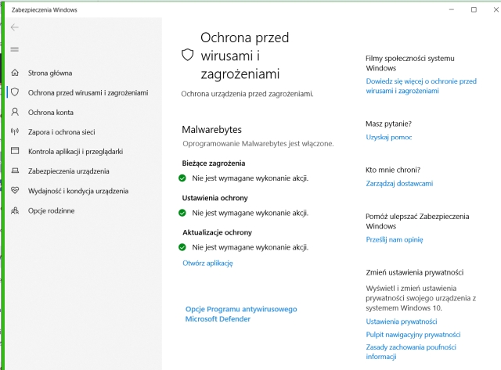Click the green checkmark beside Bieżące zagrożenia
The width and height of the screenshot is (501, 370).
coord(182,178)
